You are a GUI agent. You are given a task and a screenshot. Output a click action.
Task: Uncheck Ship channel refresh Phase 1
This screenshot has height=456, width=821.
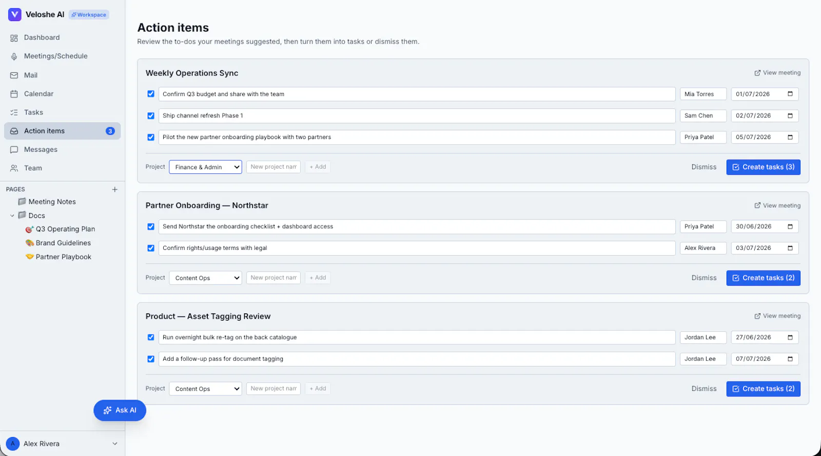[151, 116]
